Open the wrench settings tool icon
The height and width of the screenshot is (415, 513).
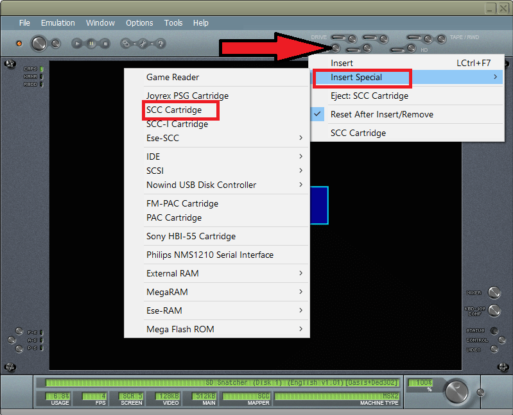tap(143, 44)
